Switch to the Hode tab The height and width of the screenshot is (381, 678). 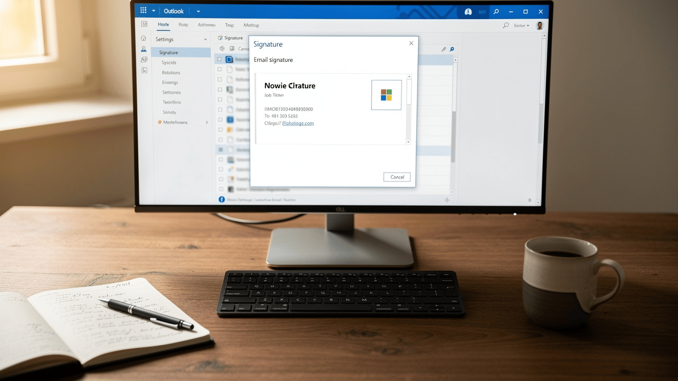click(163, 25)
